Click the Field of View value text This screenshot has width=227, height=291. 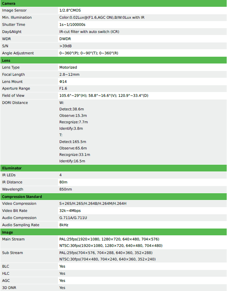pos(104,95)
